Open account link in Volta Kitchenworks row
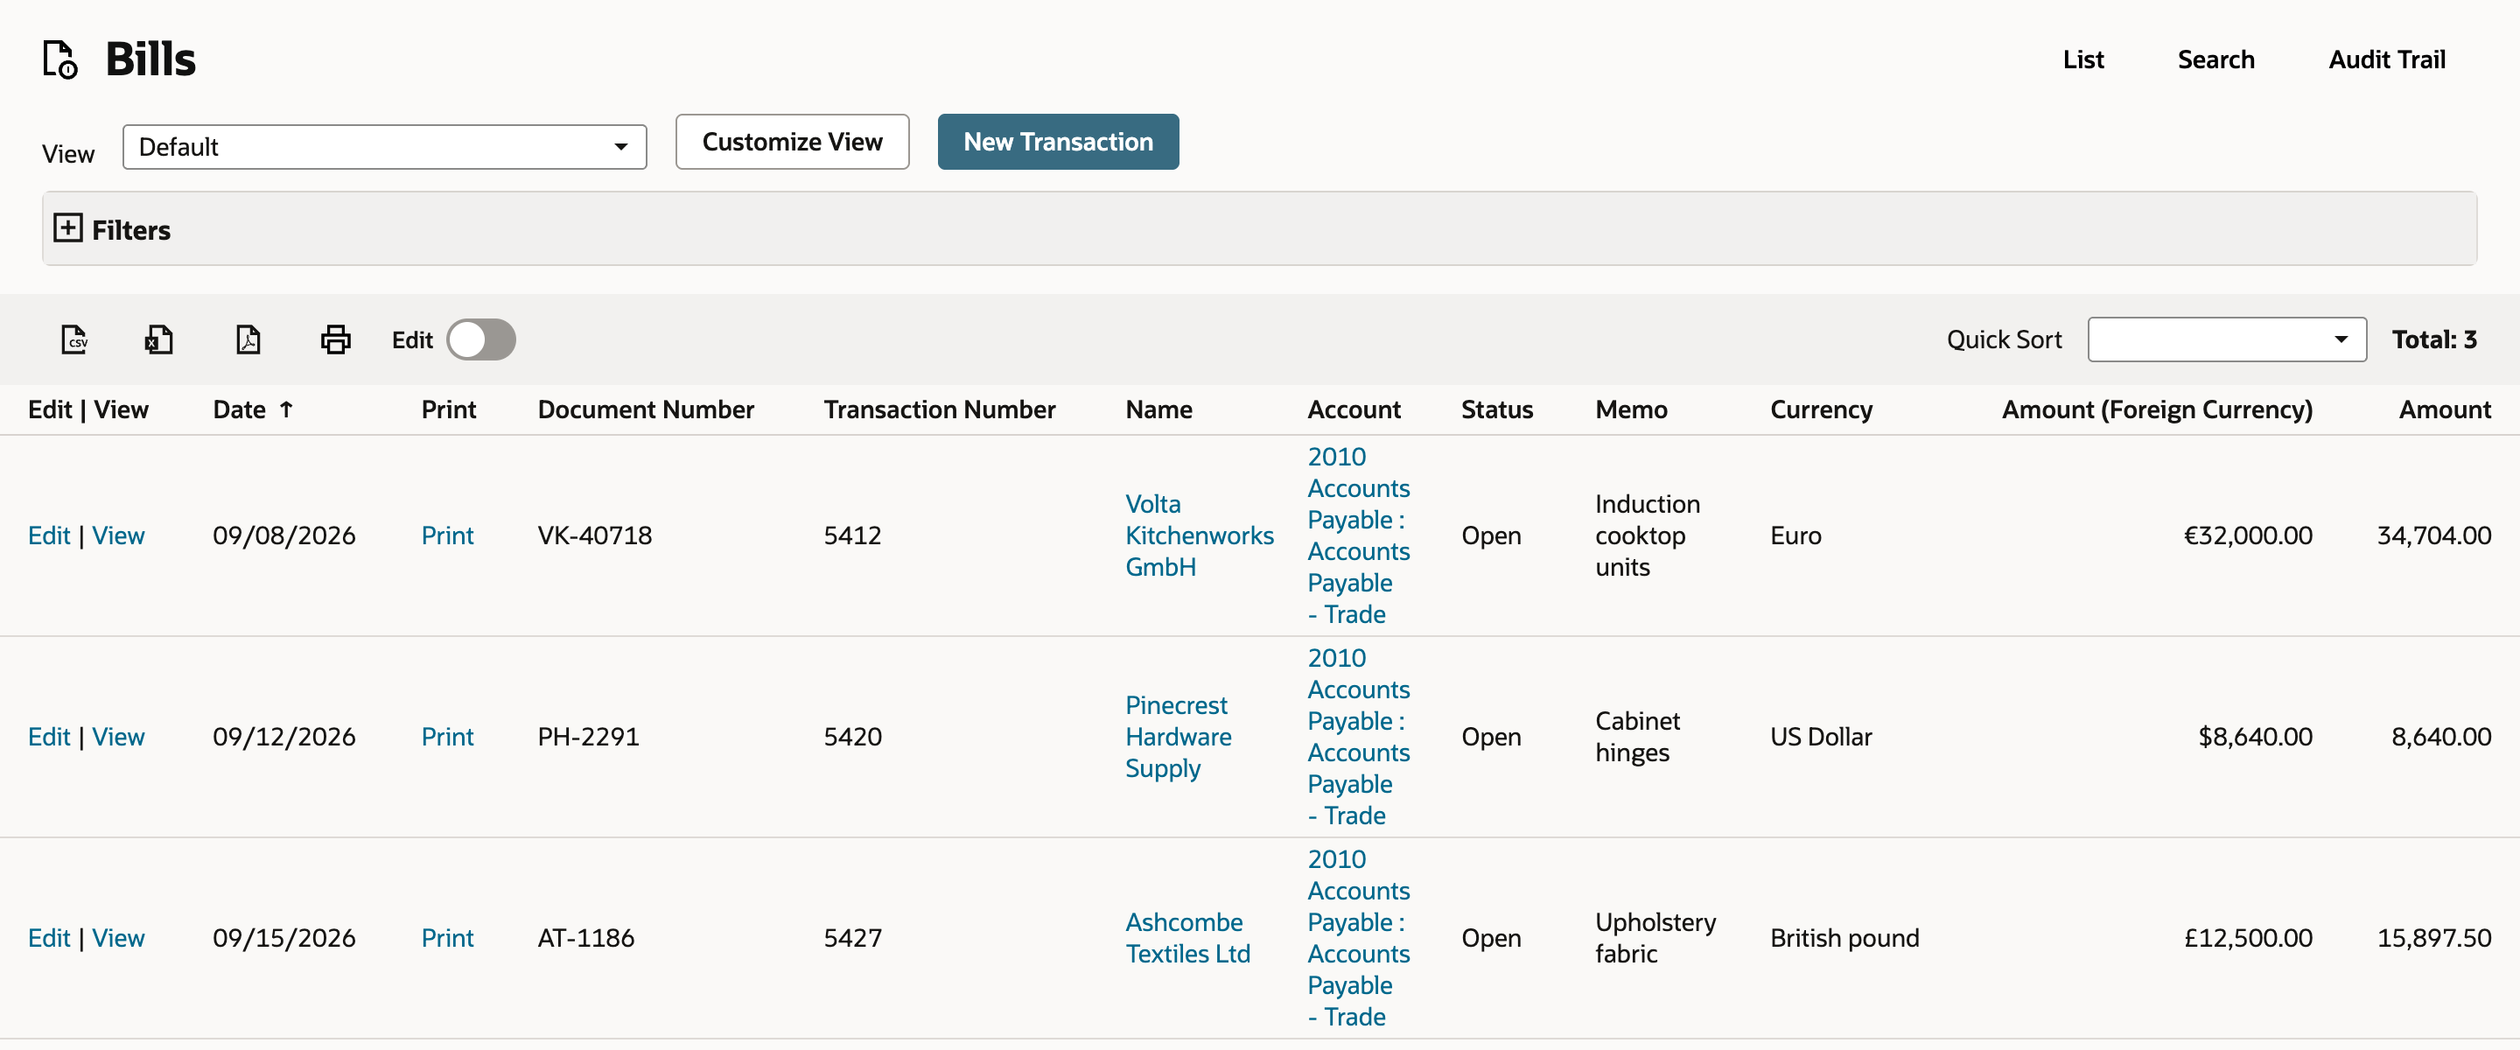Viewport: 2520px width, 1050px height. pos(1359,535)
